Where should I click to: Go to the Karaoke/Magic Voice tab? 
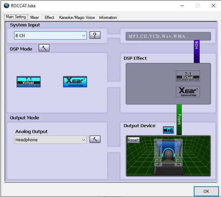[77, 18]
